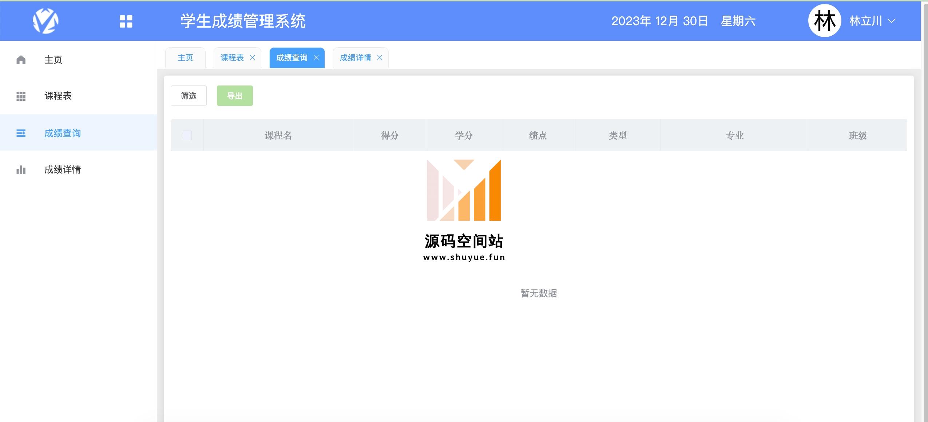928x422 pixels.
Task: Click the bar chart icon beside 成绩详情
Action: pos(21,170)
